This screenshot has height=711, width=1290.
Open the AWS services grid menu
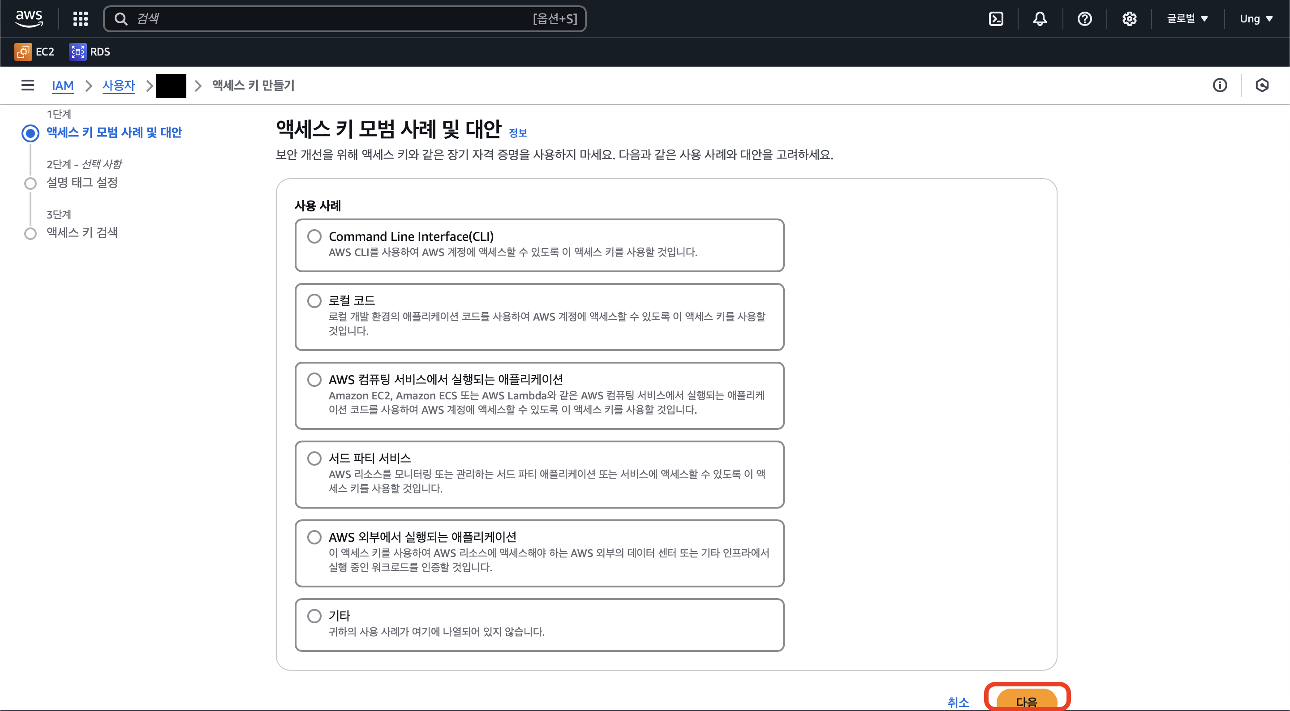pos(80,18)
